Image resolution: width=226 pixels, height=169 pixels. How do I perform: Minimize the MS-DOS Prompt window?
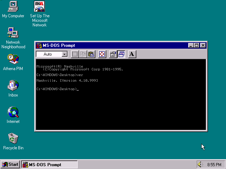[x=191, y=45]
